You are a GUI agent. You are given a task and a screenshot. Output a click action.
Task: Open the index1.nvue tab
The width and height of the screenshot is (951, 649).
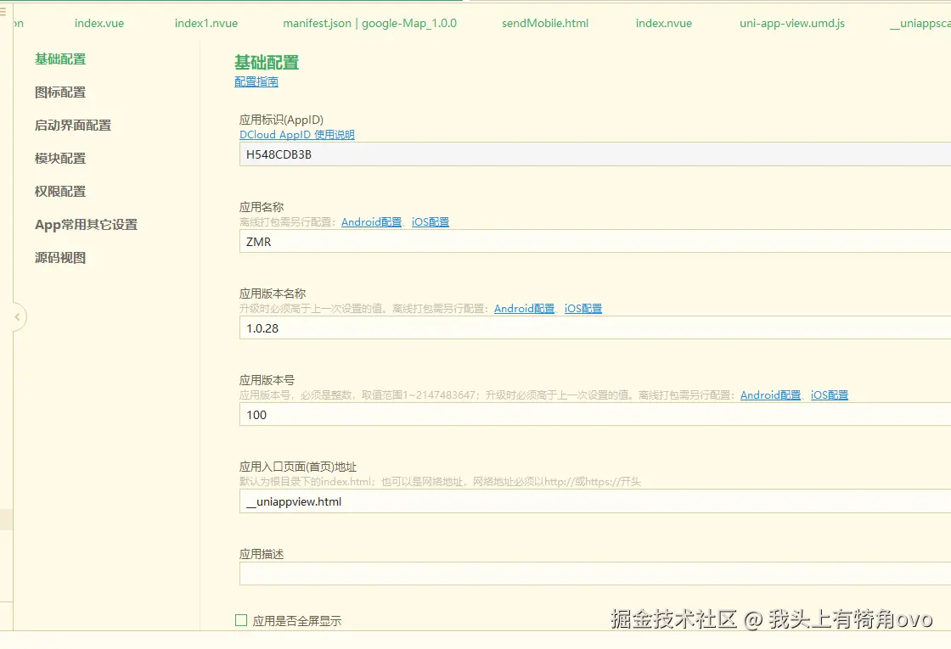click(x=206, y=23)
